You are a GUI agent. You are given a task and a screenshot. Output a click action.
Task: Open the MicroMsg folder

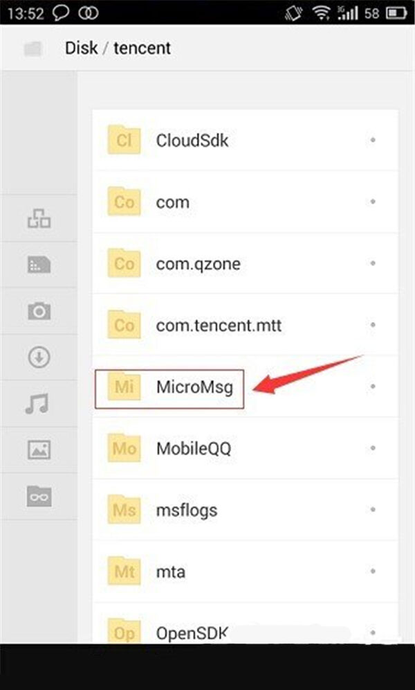[194, 387]
